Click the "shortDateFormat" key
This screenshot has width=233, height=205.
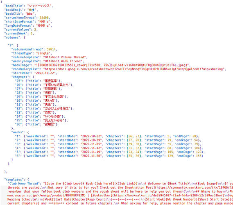click(19, 22)
